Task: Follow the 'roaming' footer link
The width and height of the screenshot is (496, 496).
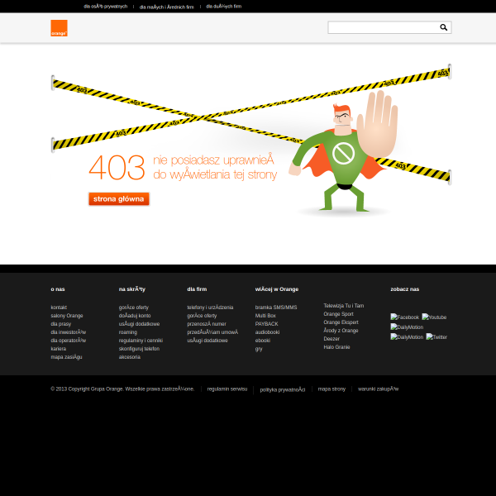Action: (x=128, y=331)
